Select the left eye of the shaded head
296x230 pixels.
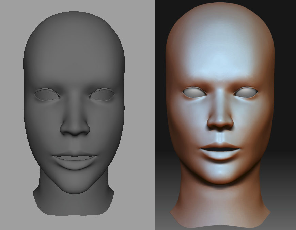[194, 93]
